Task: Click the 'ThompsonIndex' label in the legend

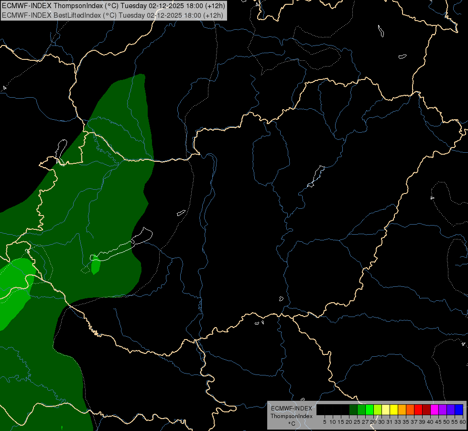Action: coord(292,416)
